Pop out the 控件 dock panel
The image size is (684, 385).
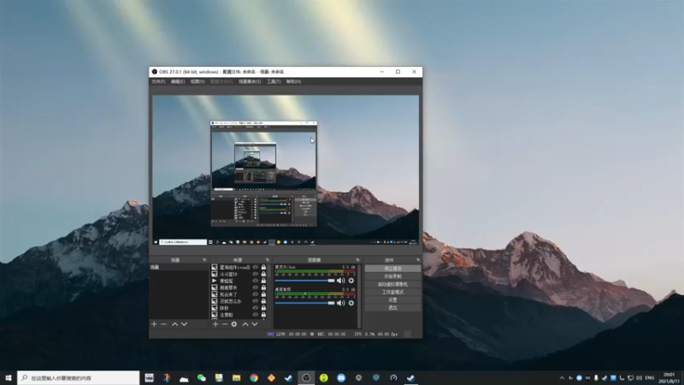tap(418, 260)
